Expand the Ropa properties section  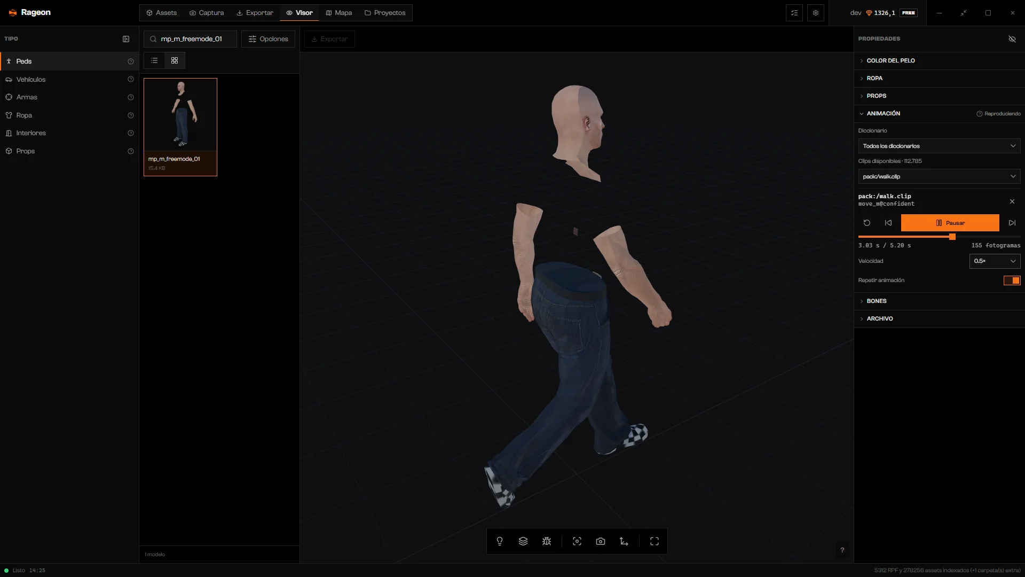click(x=939, y=78)
